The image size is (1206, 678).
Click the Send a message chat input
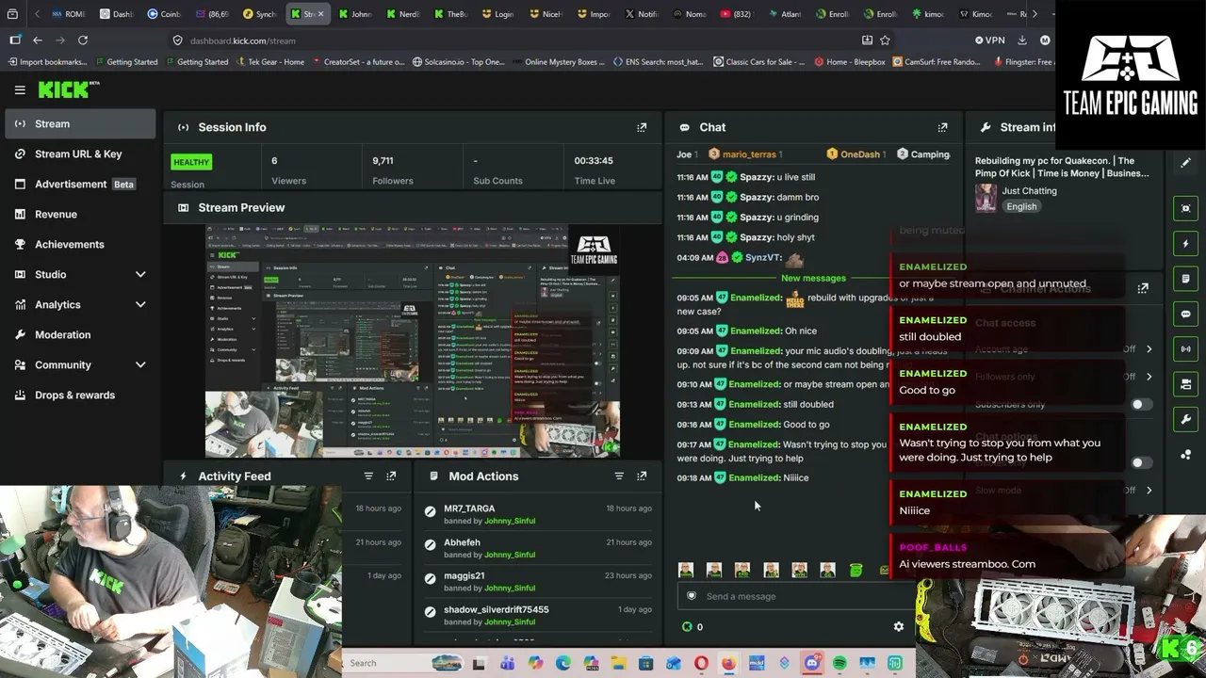point(791,596)
